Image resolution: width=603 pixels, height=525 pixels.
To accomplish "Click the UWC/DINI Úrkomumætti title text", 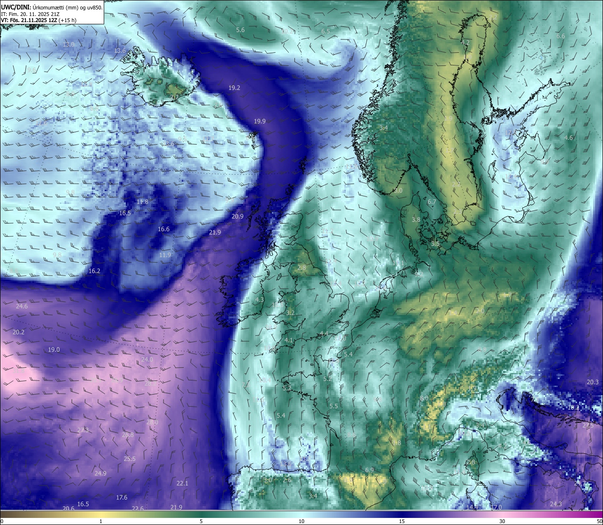I will tap(51, 8).
